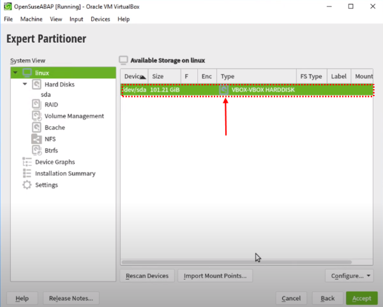
Task: Click the Enc column header
Action: coord(207,76)
